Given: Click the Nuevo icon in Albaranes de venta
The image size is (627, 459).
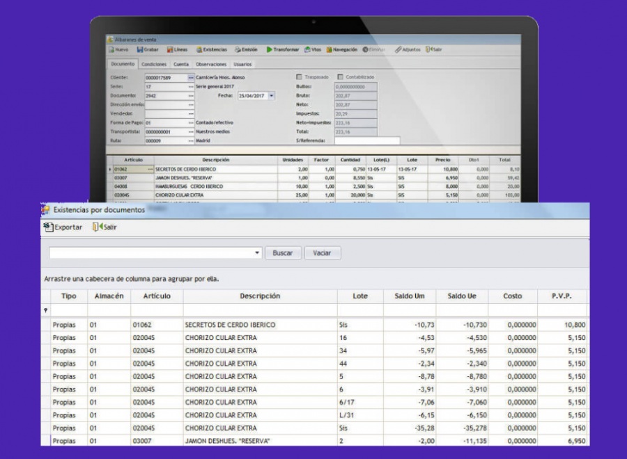Looking at the screenshot, I should [111, 49].
